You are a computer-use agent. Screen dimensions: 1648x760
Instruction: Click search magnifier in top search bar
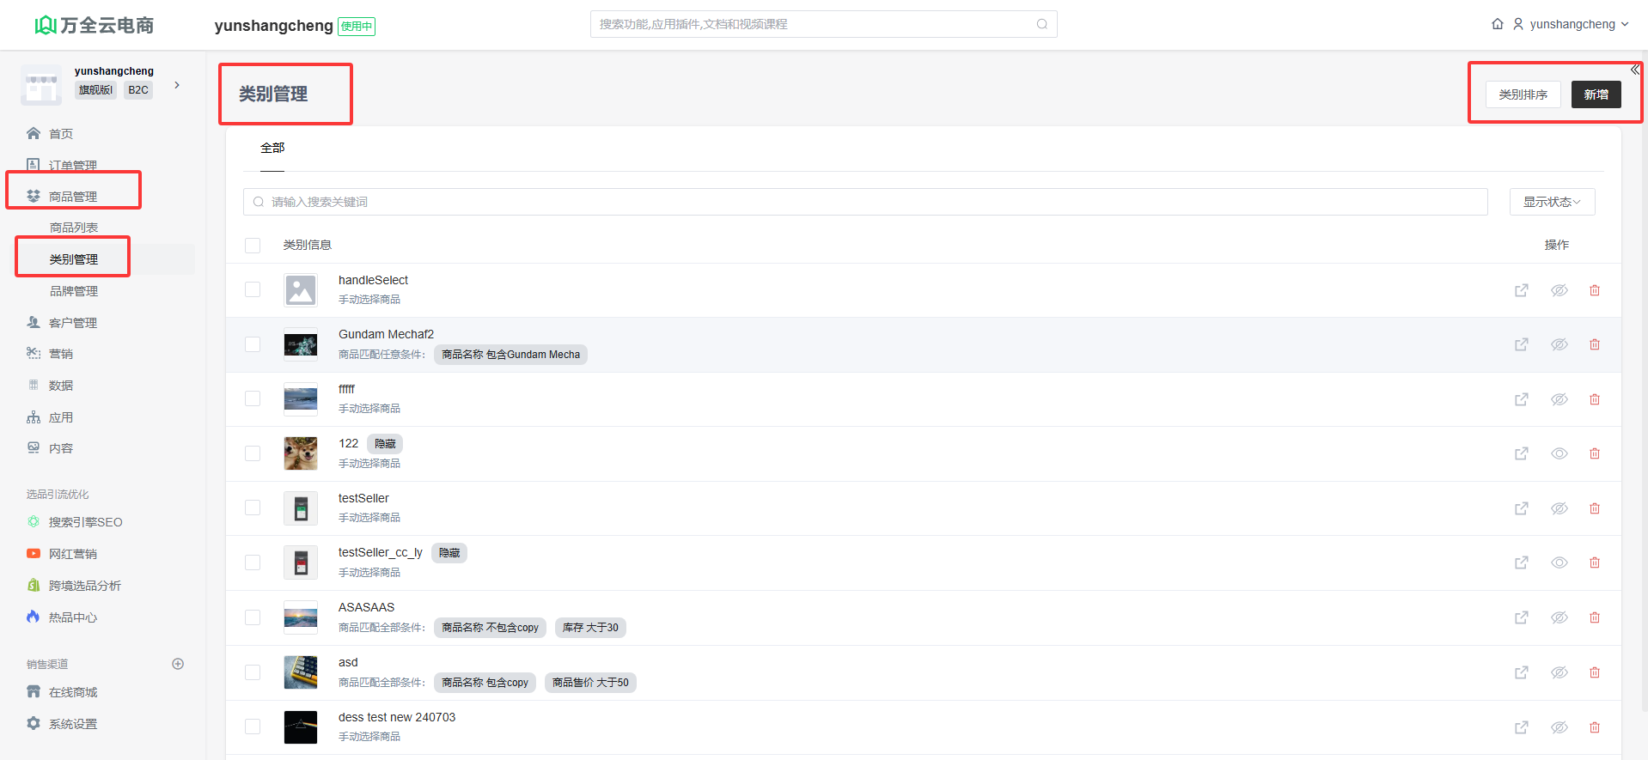(x=1041, y=24)
